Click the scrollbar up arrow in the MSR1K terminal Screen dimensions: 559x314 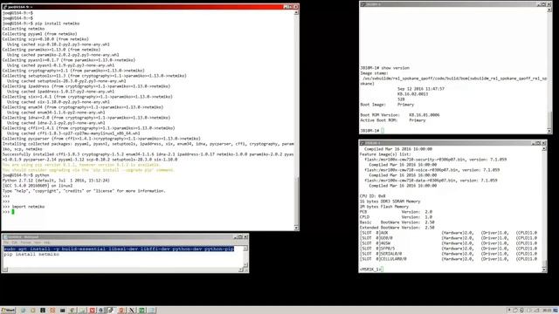pyautogui.click(x=544, y=148)
